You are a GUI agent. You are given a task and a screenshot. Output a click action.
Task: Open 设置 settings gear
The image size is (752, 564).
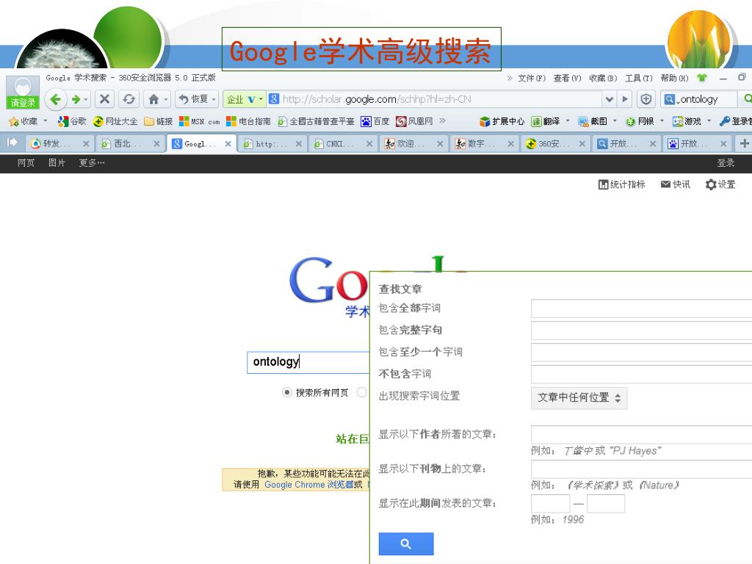tap(720, 184)
